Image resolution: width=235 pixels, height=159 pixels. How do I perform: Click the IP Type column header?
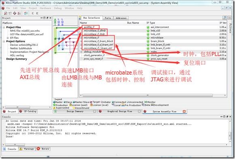151,23
